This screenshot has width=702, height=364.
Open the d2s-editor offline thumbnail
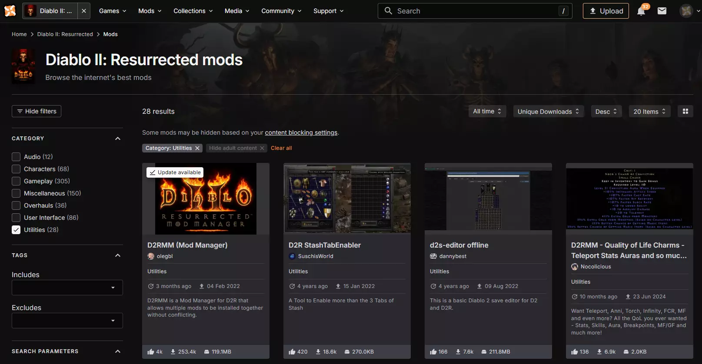point(488,199)
